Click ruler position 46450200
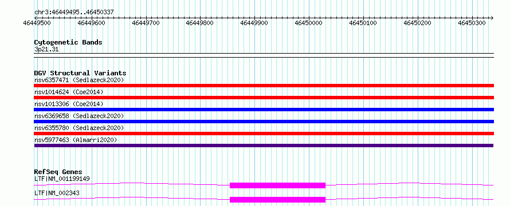Screen dimensions: 510x206 (417, 23)
